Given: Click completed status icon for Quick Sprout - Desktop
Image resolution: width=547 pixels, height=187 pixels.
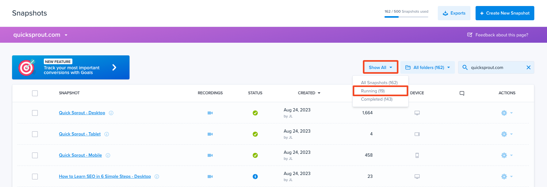Looking at the screenshot, I should pyautogui.click(x=255, y=113).
